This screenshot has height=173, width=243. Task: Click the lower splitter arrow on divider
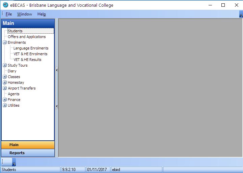coord(57,106)
